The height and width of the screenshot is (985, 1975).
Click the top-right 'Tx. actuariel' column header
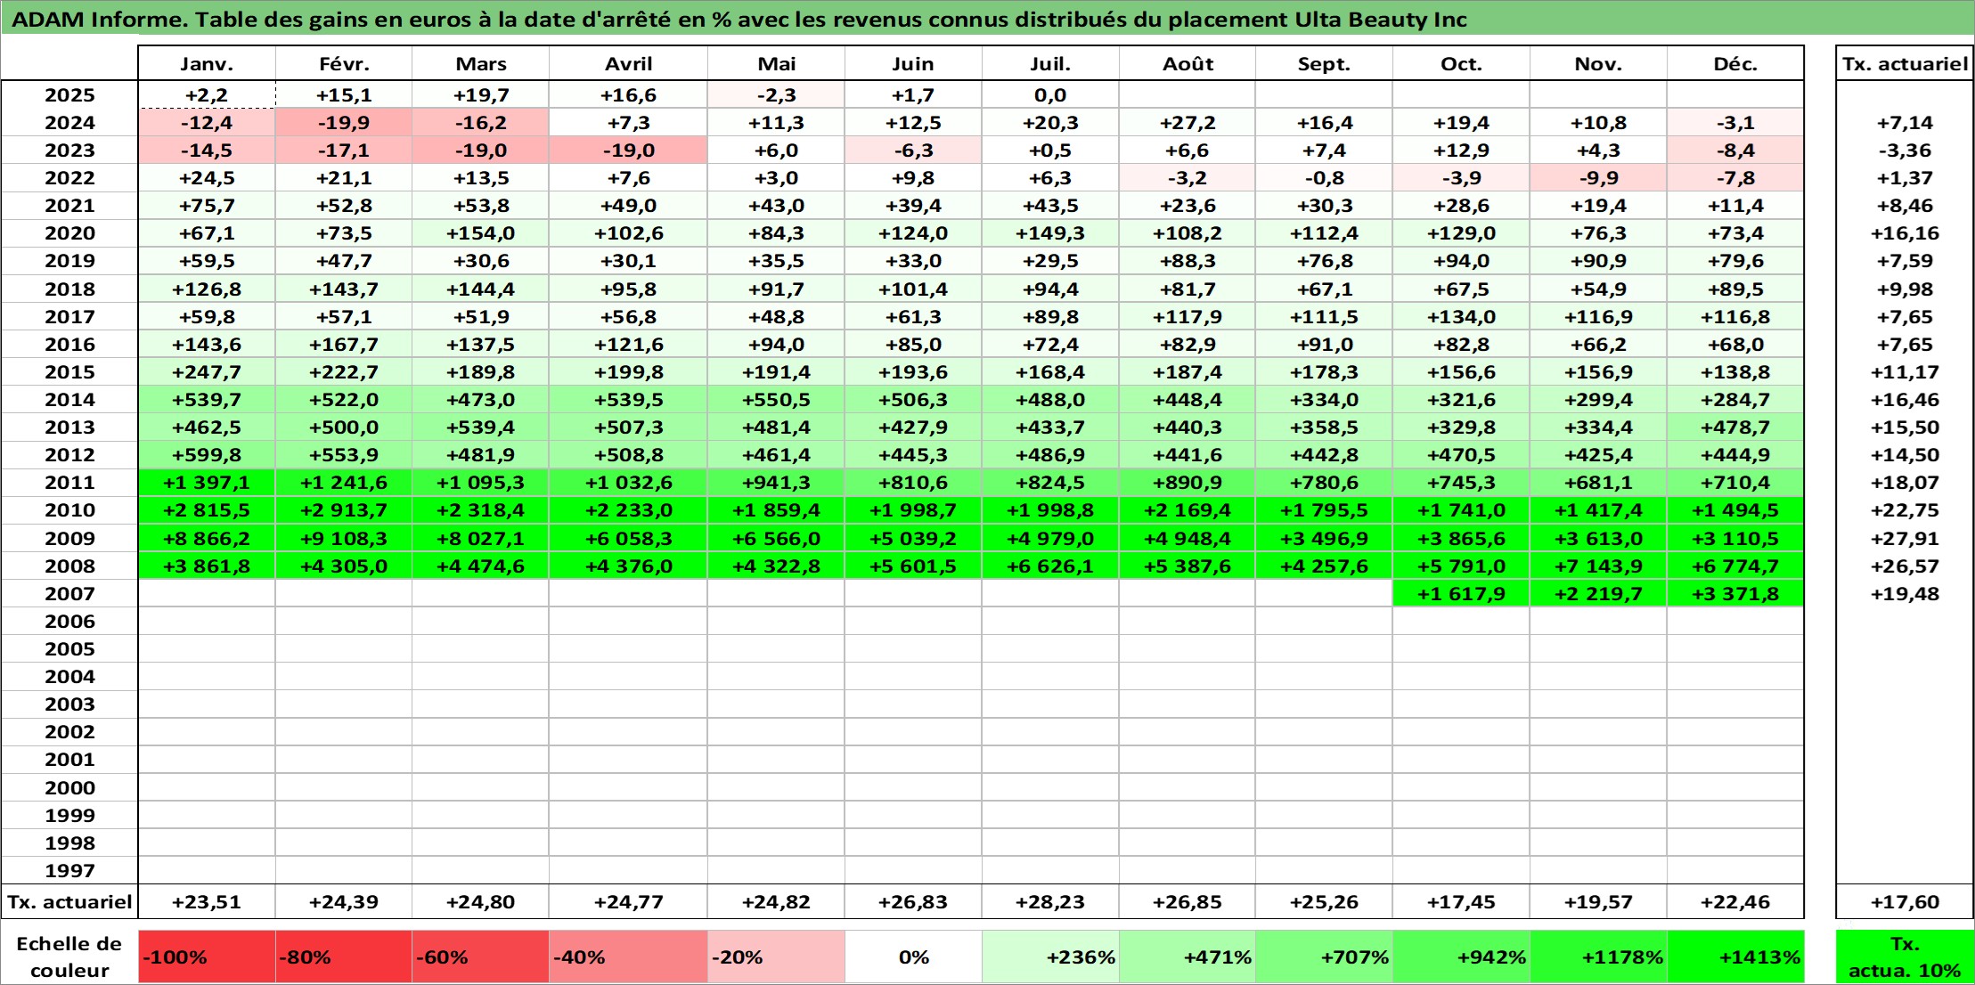click(x=1905, y=63)
